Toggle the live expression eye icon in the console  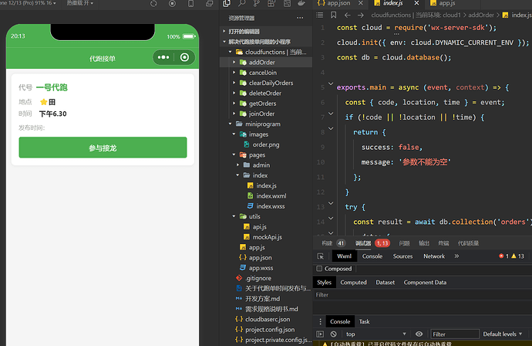(x=419, y=334)
